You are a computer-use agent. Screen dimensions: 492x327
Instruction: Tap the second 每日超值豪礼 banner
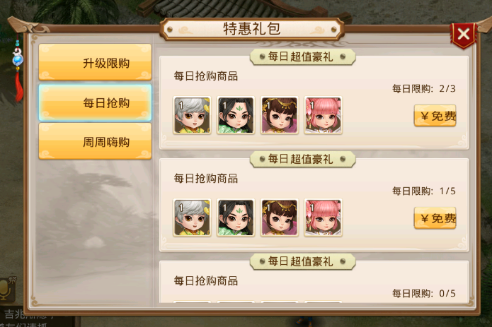[303, 159]
